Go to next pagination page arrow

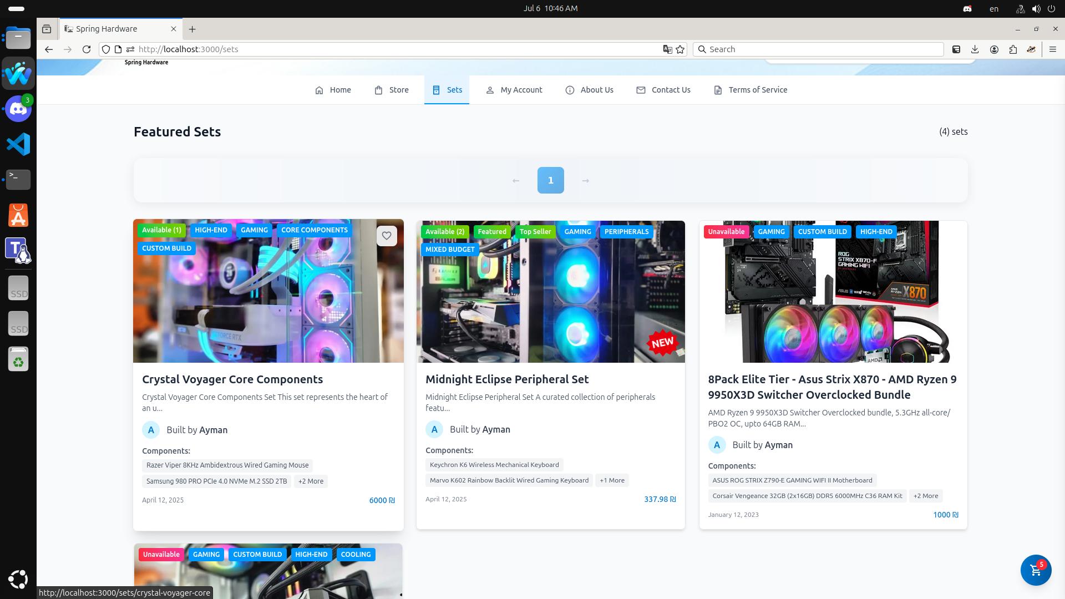tap(586, 180)
